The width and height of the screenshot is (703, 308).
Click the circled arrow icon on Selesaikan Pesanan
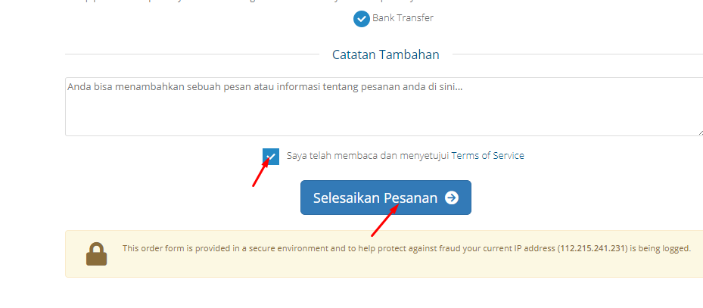[452, 198]
